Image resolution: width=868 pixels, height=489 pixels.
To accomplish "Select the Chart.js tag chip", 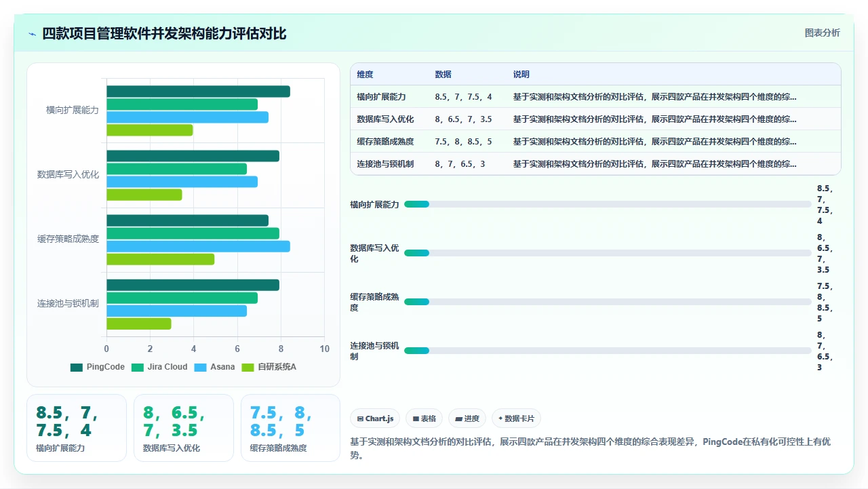I will [x=376, y=418].
